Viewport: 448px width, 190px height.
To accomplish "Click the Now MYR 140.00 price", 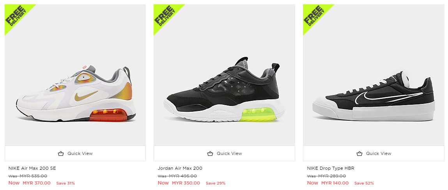I will point(328,183).
